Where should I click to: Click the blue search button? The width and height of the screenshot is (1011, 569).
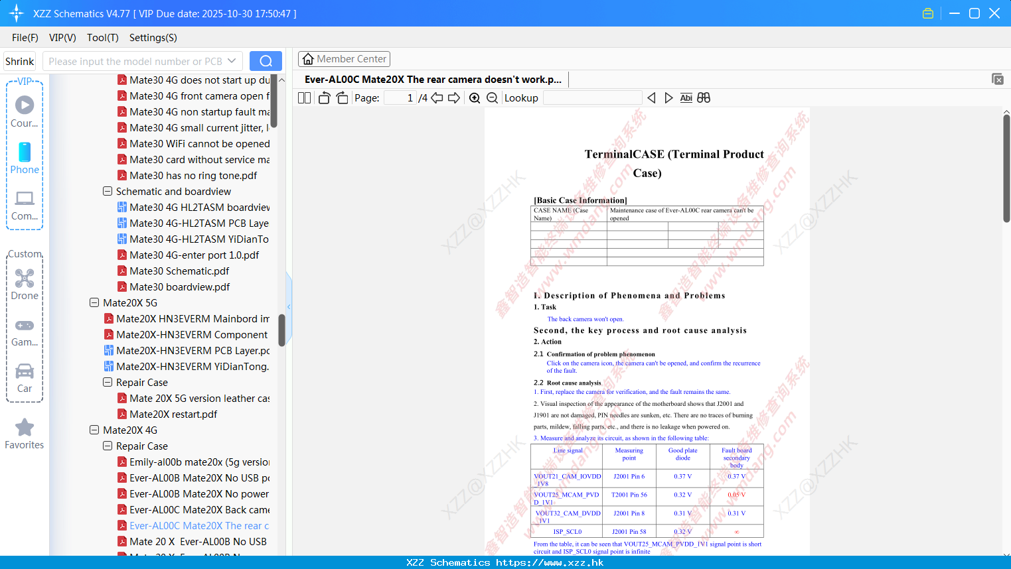click(266, 61)
